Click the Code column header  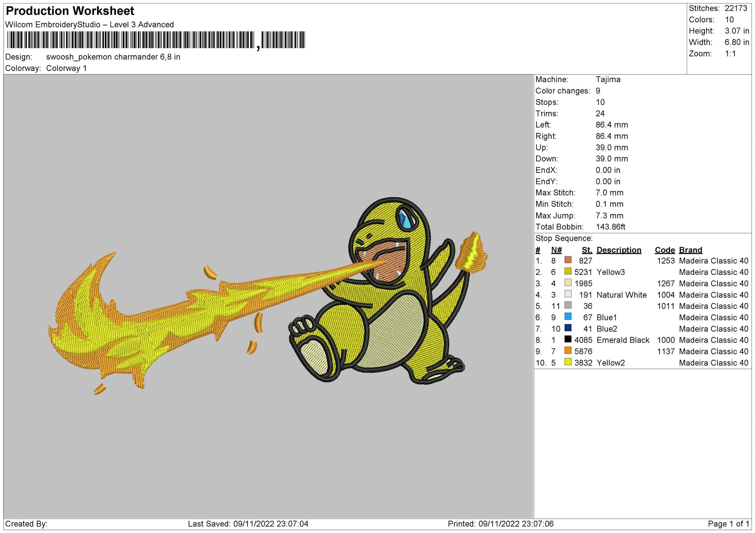point(665,250)
